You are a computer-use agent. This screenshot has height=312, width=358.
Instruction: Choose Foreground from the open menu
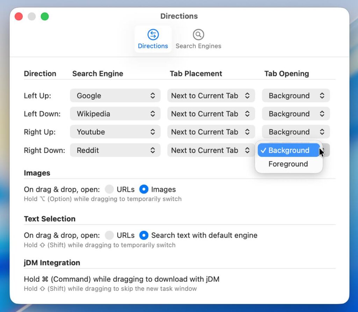288,164
